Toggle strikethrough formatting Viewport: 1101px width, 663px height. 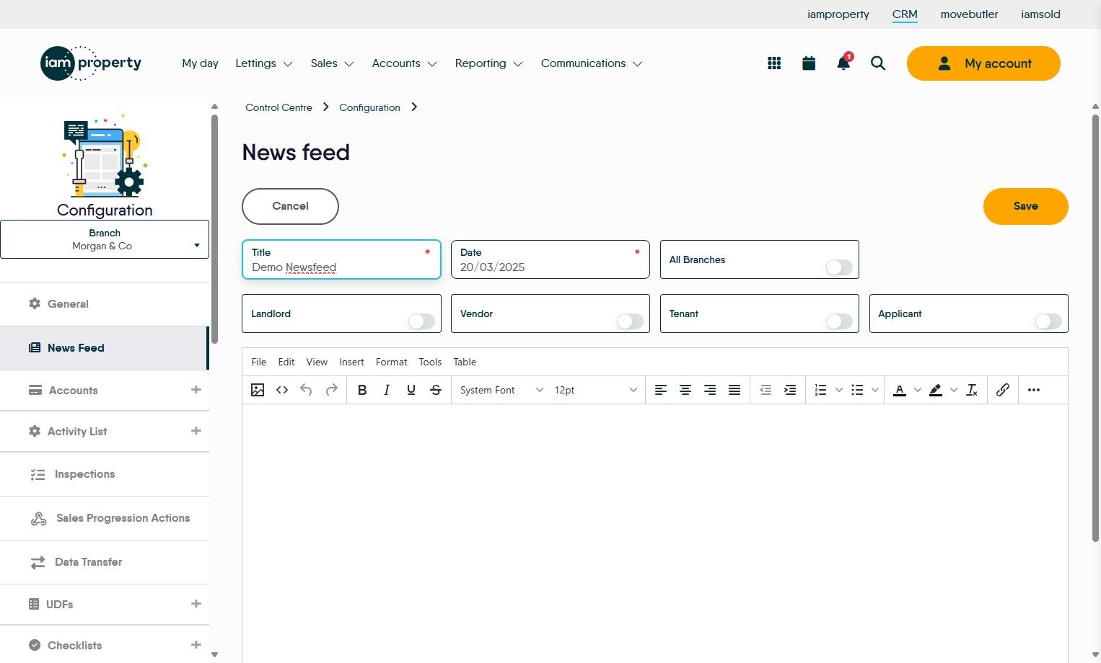tap(436, 390)
